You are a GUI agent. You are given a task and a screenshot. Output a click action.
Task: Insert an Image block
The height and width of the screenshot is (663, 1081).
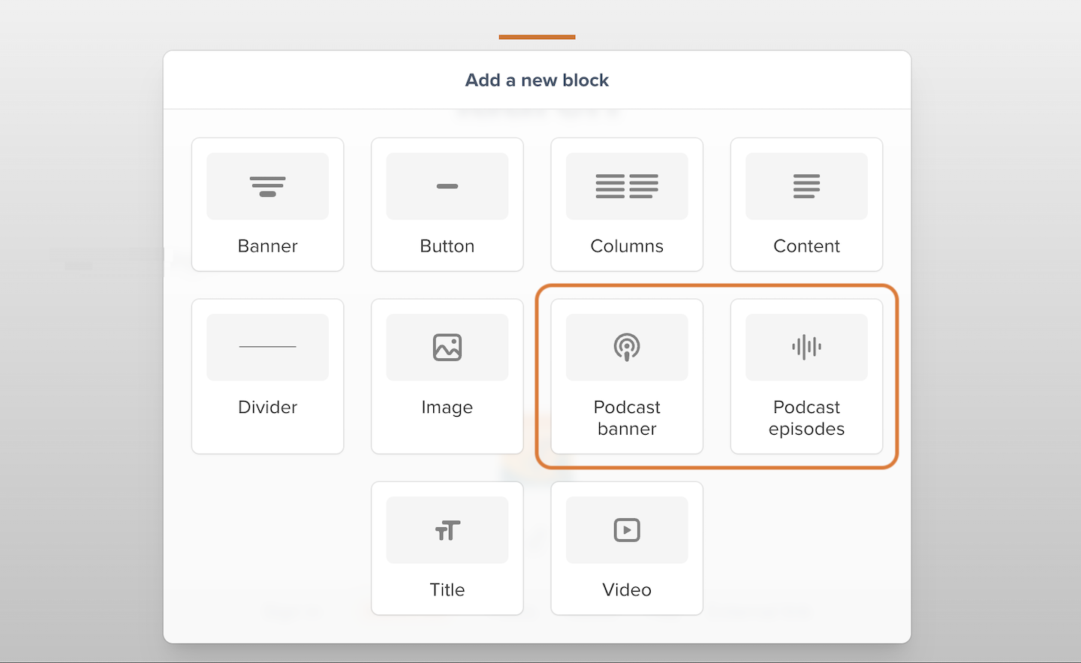tap(447, 375)
